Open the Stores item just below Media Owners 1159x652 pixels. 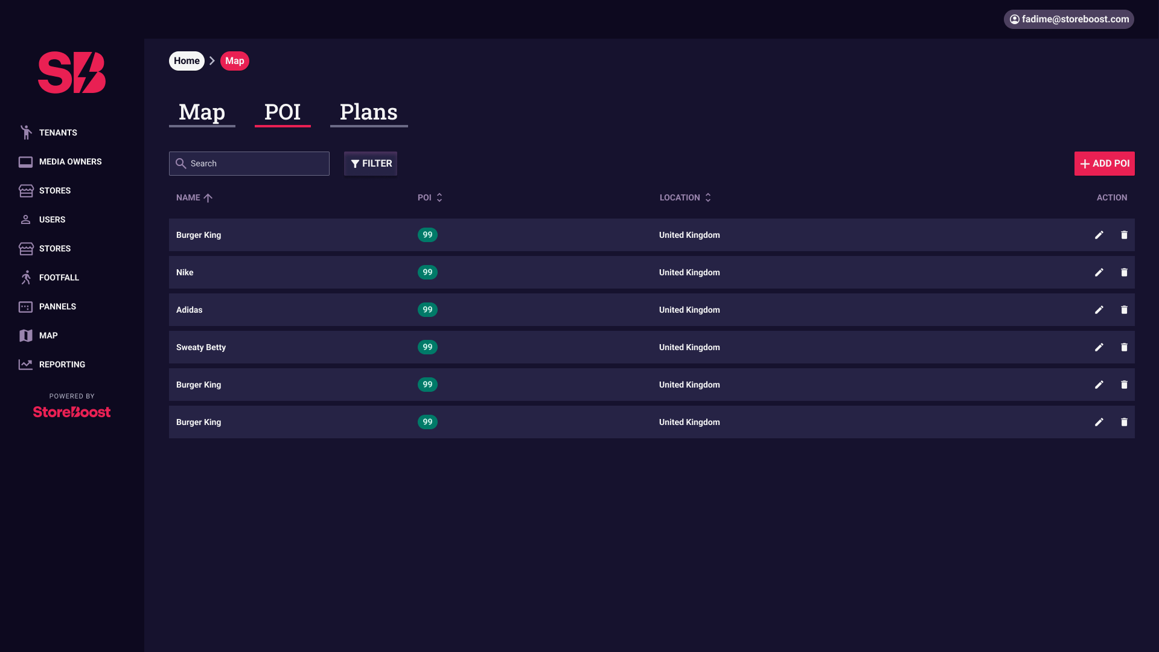click(x=45, y=191)
